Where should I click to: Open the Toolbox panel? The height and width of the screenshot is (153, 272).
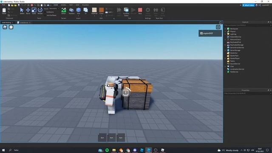point(71,11)
